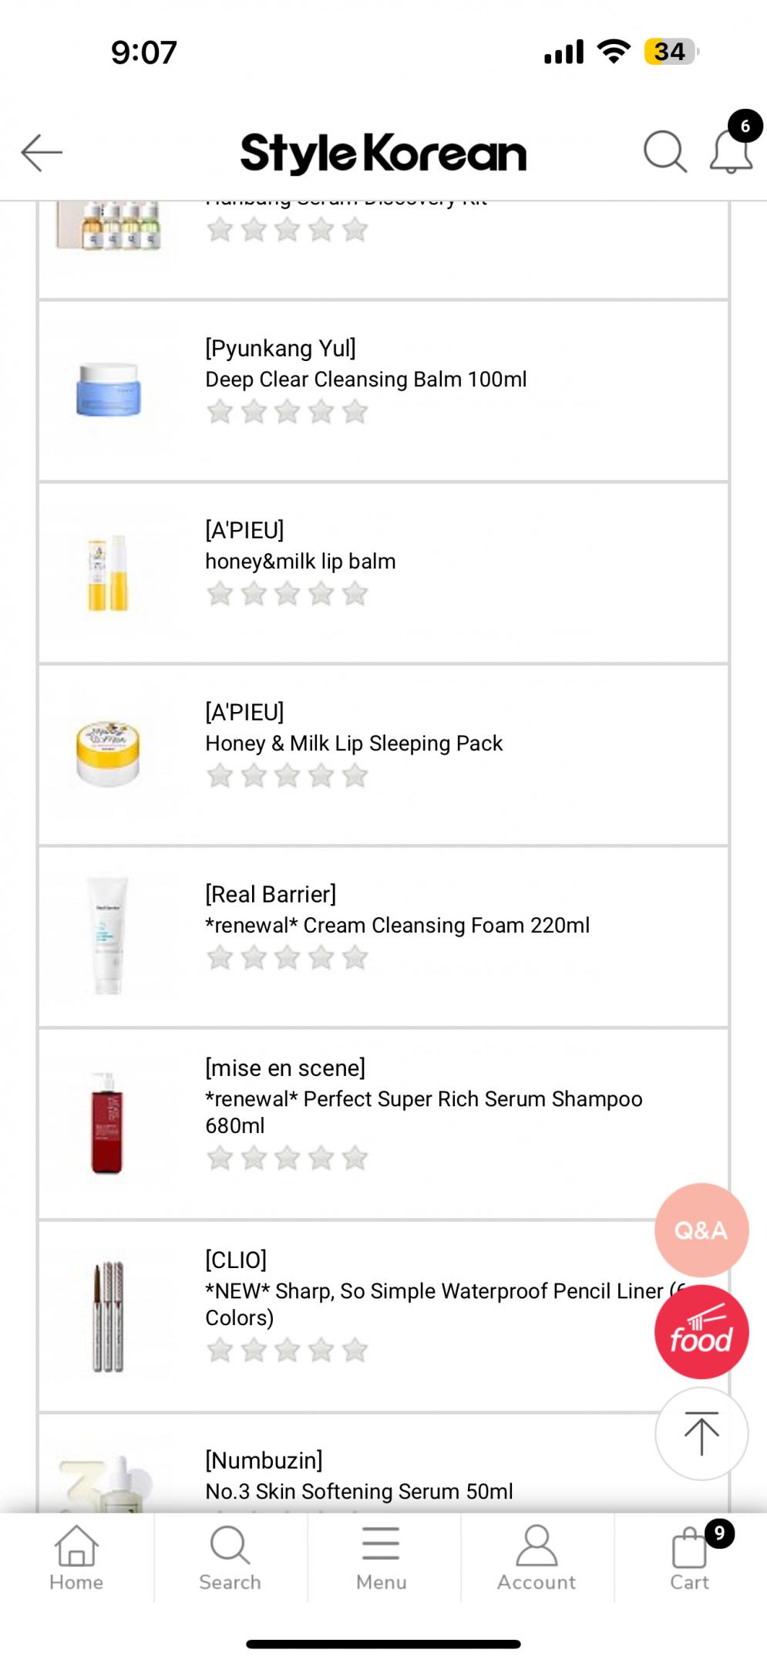
Task: Open the food floating shortcut
Action: [x=701, y=1332]
